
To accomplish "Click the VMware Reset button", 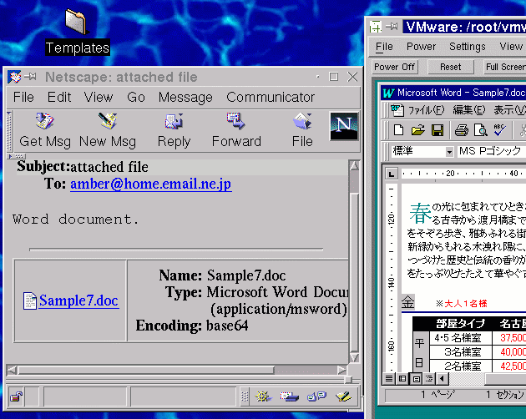I will (x=451, y=67).
